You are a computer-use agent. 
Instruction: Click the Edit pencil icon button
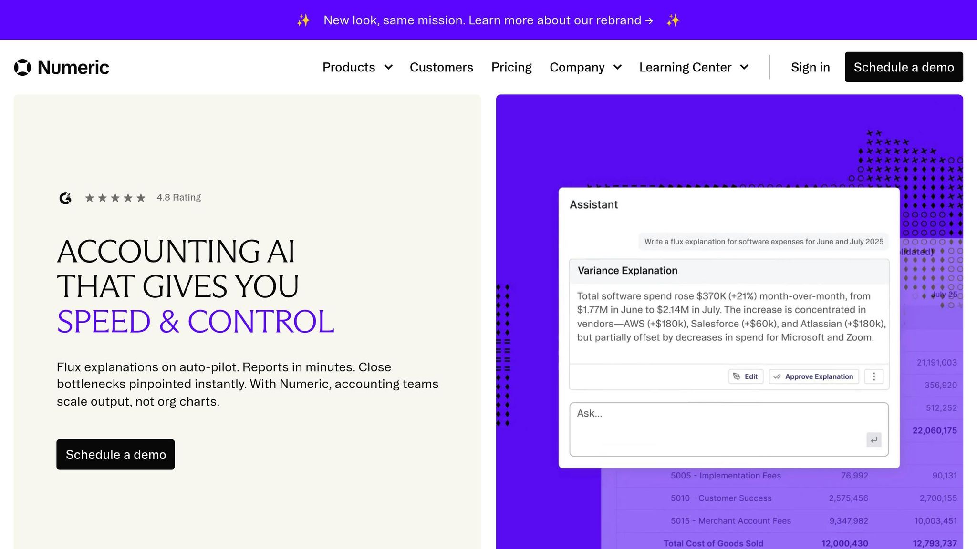coord(746,376)
